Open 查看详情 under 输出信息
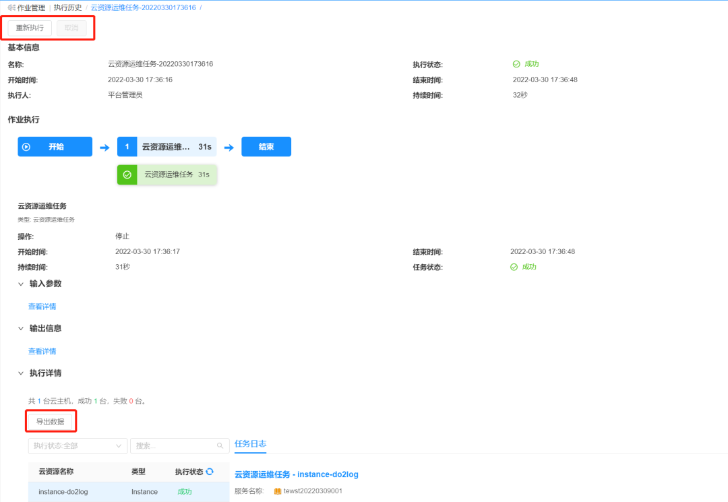Screen dimensions: 728x502 click(x=41, y=351)
